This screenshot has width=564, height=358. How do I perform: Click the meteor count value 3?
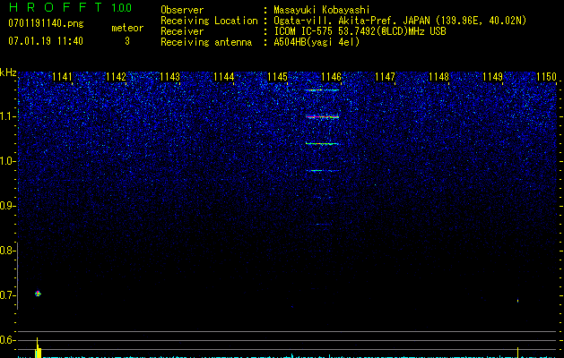pos(127,41)
